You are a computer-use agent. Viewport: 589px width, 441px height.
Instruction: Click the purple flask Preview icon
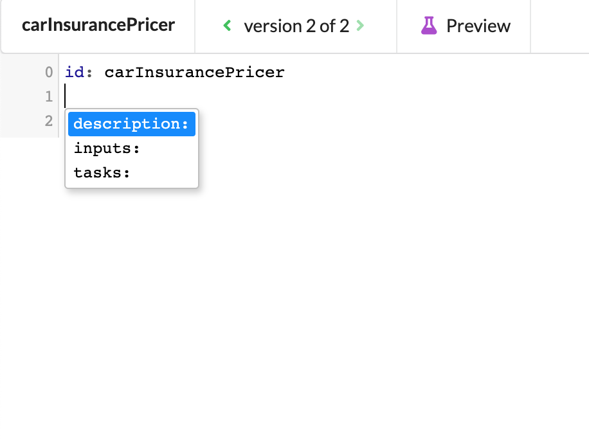(429, 26)
